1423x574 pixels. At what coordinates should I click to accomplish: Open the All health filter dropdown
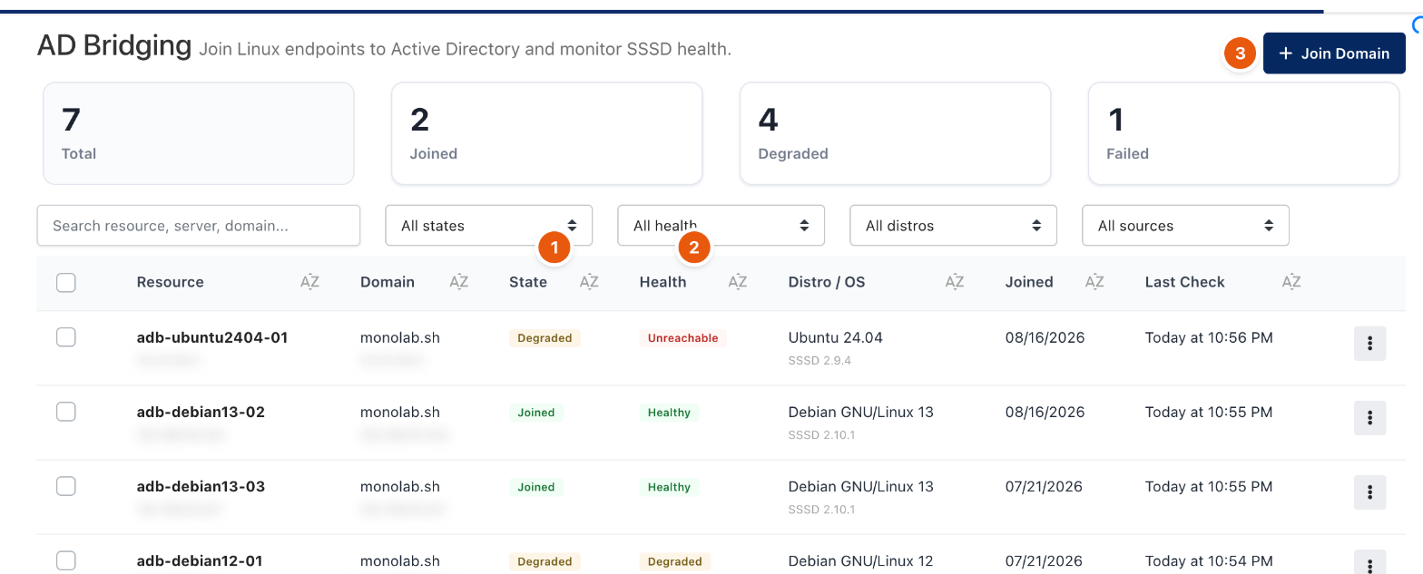(721, 226)
